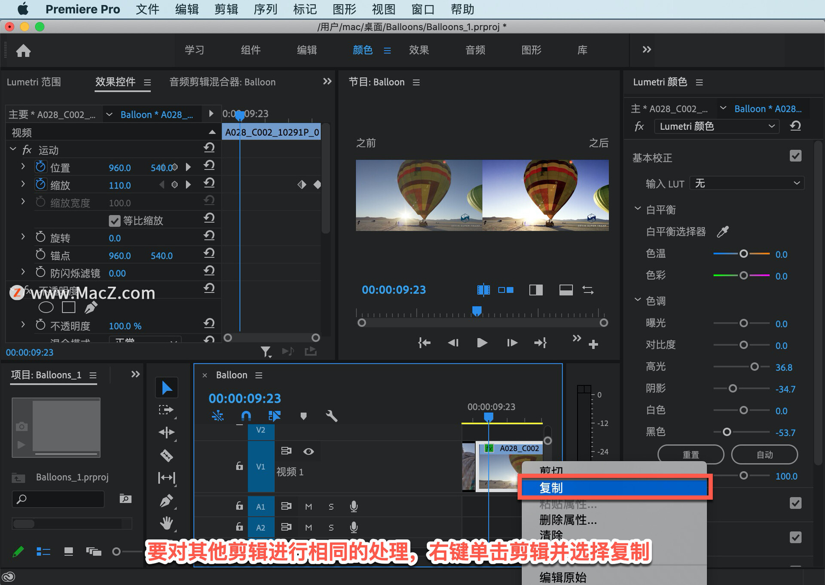The image size is (825, 585).
Task: Create ellipse opacity mask
Action: (46, 307)
